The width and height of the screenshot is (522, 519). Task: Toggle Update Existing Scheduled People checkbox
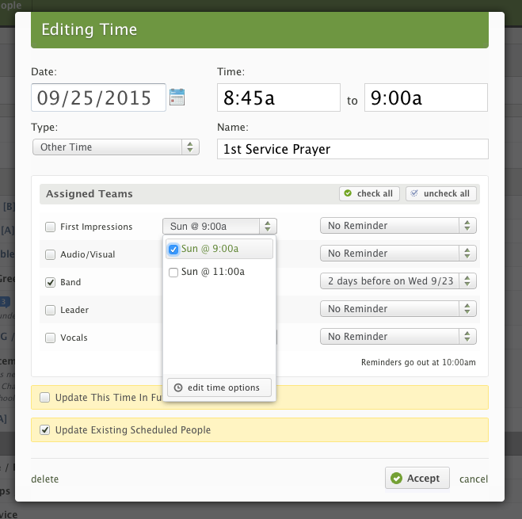pyautogui.click(x=45, y=430)
